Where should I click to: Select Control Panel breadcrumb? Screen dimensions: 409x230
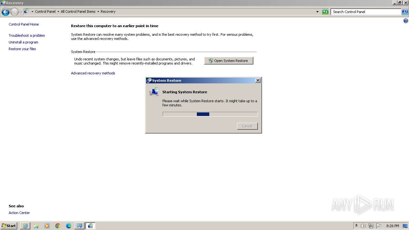coord(45,11)
